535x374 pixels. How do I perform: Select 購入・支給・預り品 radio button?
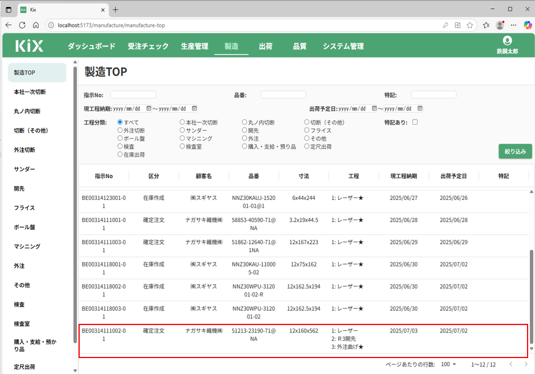click(x=244, y=146)
